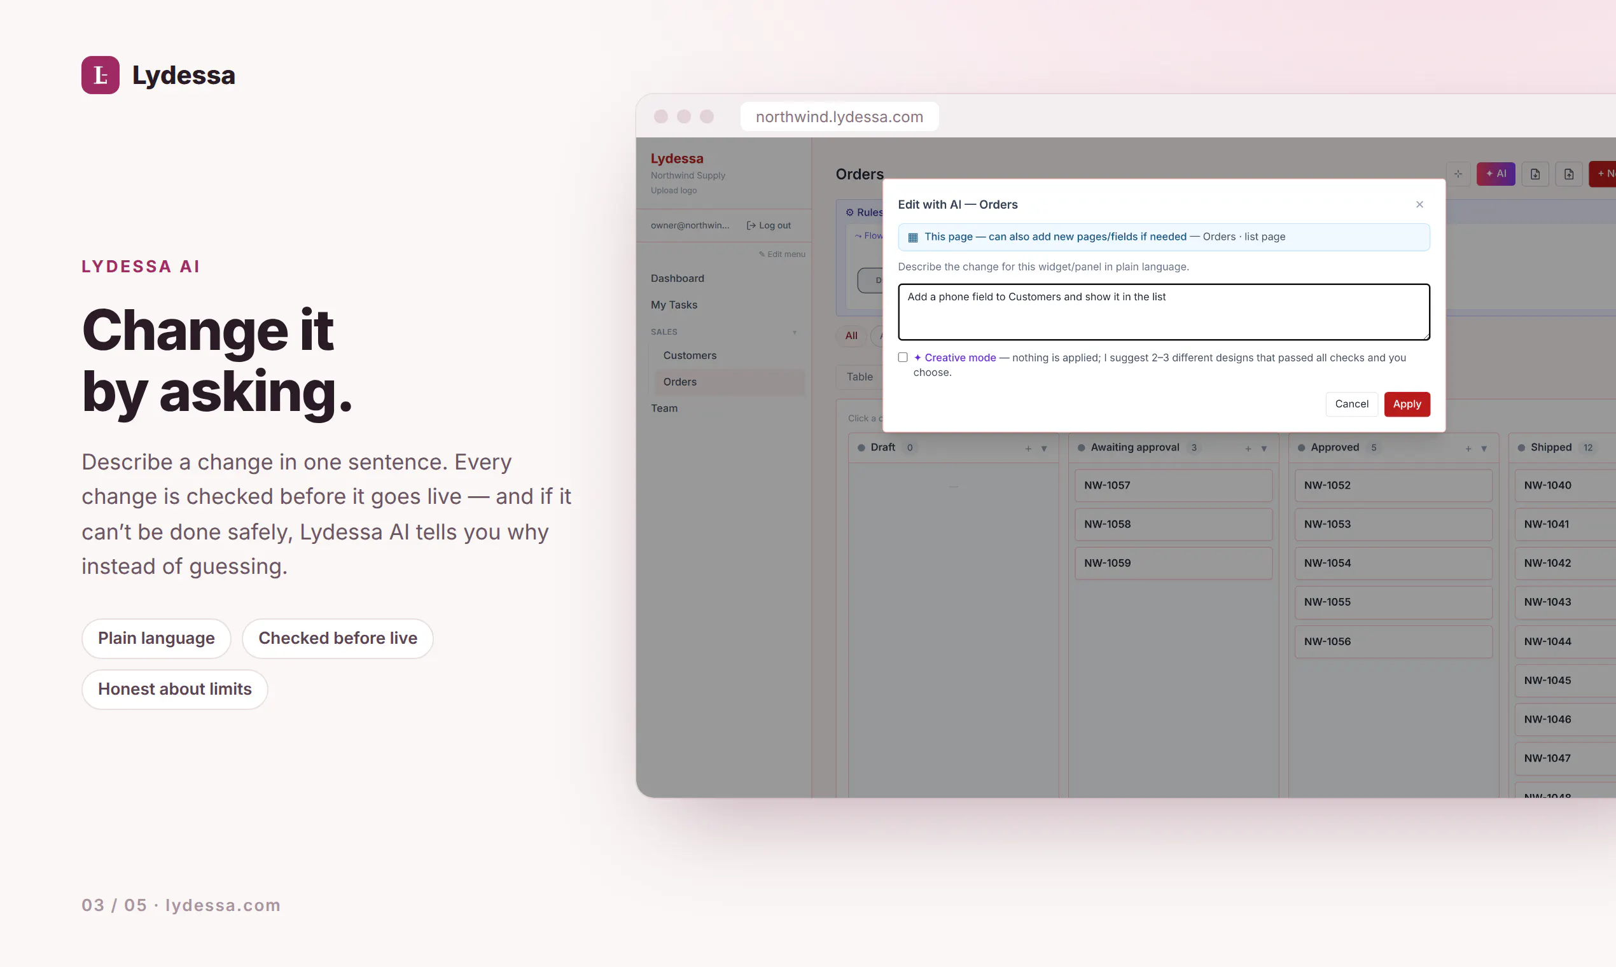This screenshot has width=1616, height=967.
Task: Open the Awaiting approval column dropdown arrow
Action: coord(1264,449)
